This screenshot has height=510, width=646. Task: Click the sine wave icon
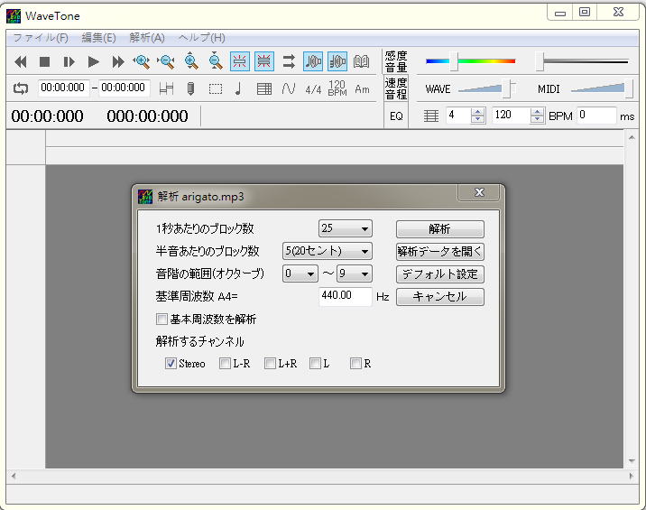(289, 88)
